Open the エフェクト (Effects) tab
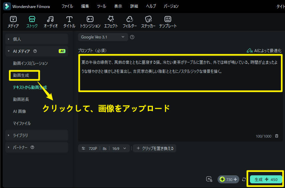This screenshot has height=188, width=285. click(111, 22)
